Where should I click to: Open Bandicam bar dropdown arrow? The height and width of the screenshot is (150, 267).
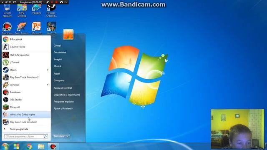click(2, 2)
